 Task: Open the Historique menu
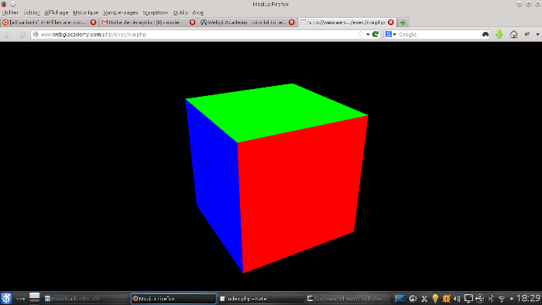coord(86,12)
